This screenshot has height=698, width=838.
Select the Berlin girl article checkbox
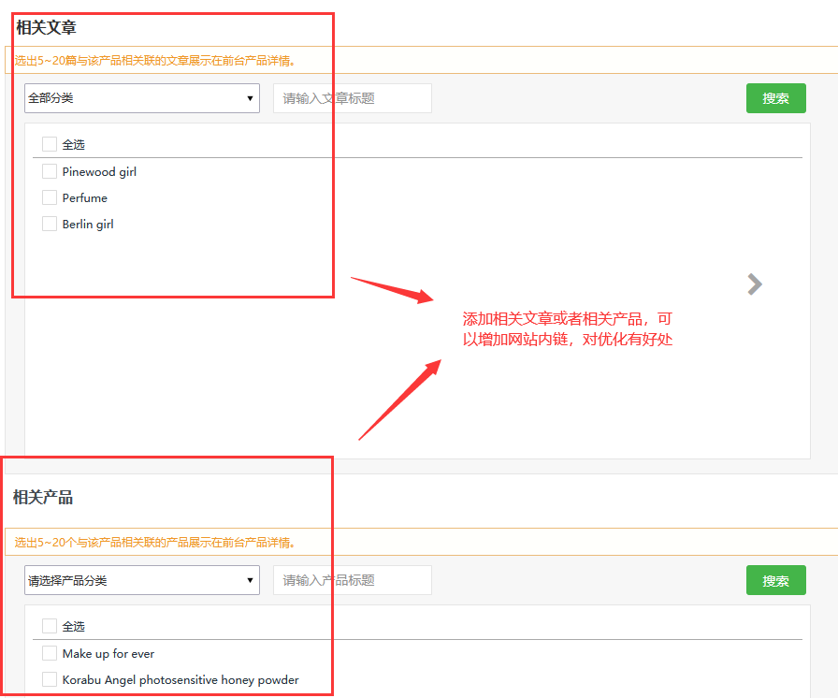click(x=50, y=224)
